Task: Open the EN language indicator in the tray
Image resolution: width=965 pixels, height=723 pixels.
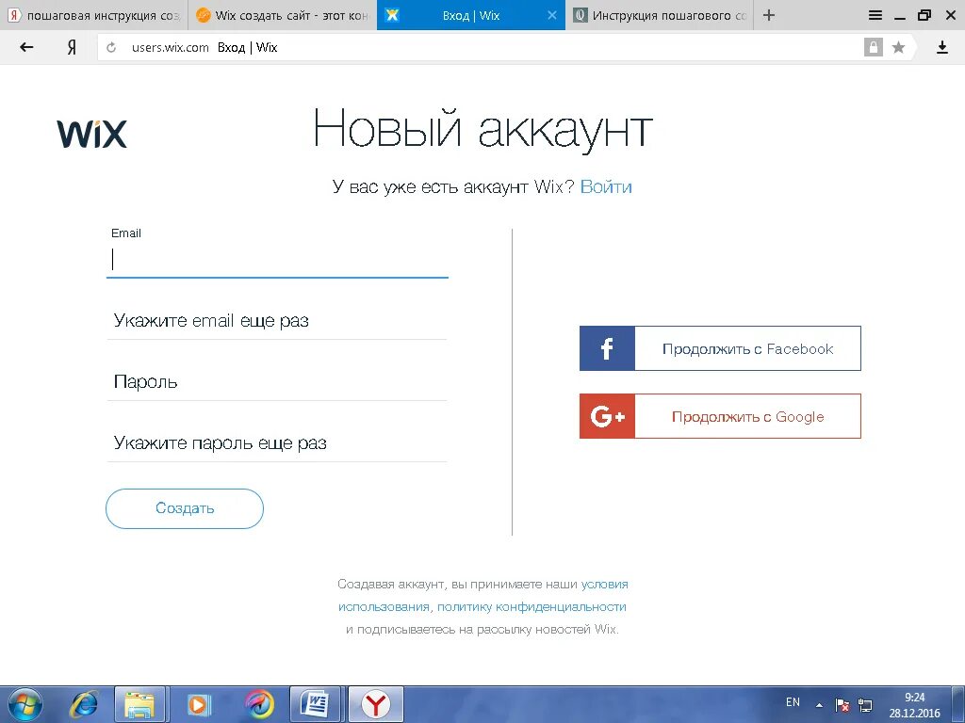Action: pos(793,702)
